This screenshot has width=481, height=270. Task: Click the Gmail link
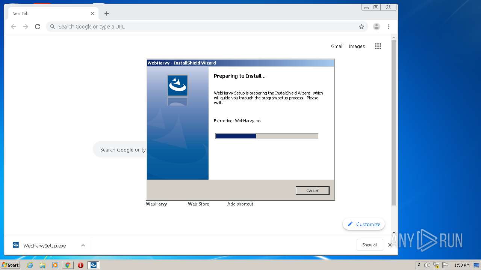coord(337,46)
